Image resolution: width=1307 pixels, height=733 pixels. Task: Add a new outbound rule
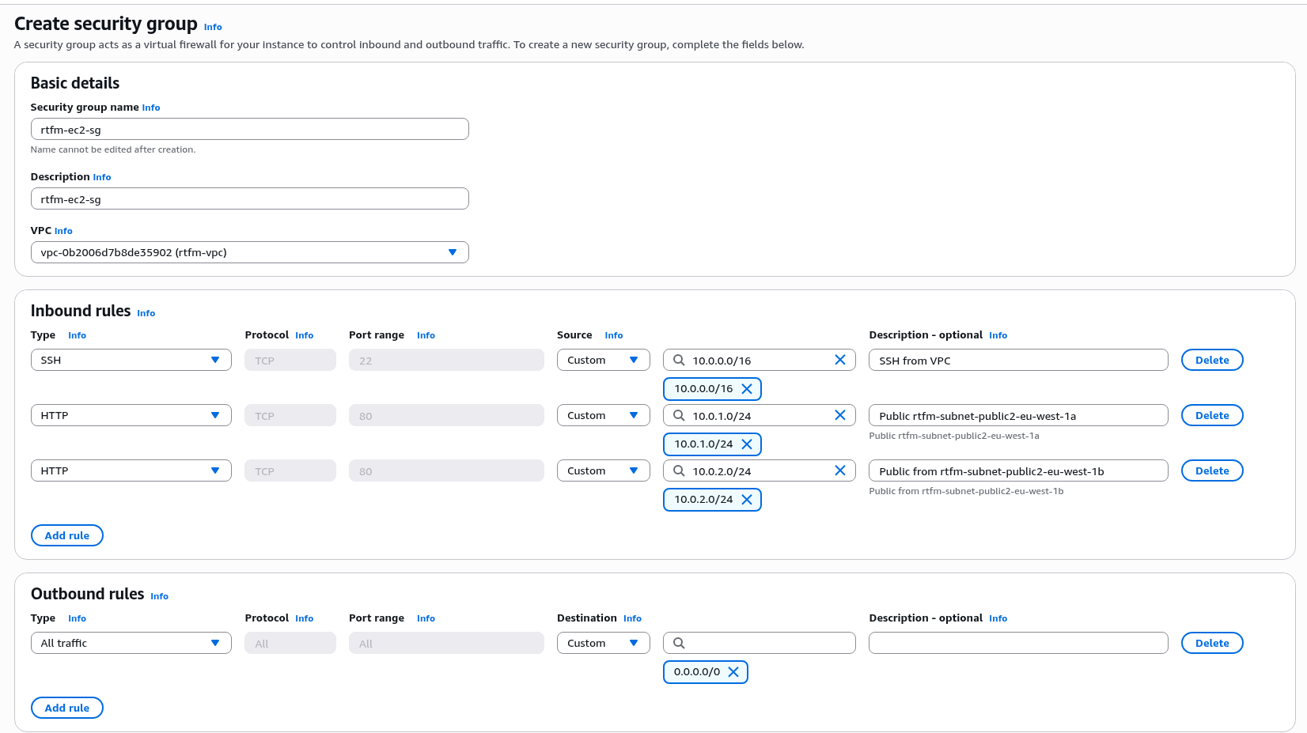(67, 708)
